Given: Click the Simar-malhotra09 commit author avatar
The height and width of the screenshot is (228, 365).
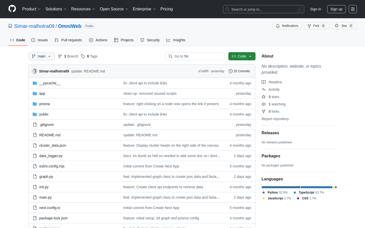Looking at the screenshot, I should pos(34,71).
